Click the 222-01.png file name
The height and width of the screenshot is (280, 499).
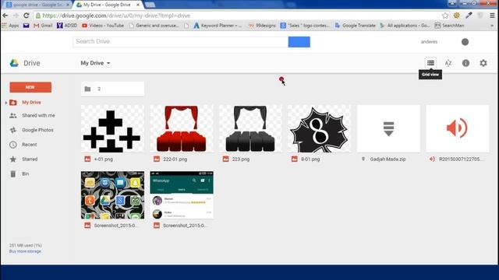click(x=175, y=159)
